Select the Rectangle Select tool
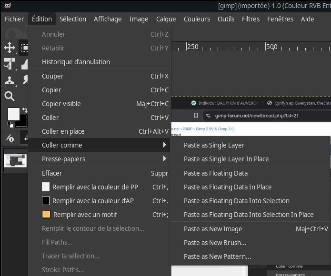 tap(24, 48)
